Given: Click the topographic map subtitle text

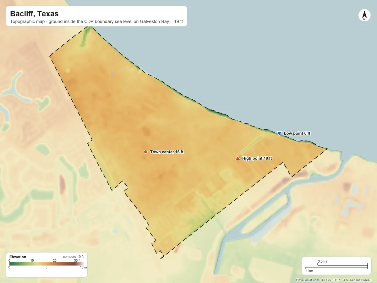Looking at the screenshot, I should (x=97, y=22).
